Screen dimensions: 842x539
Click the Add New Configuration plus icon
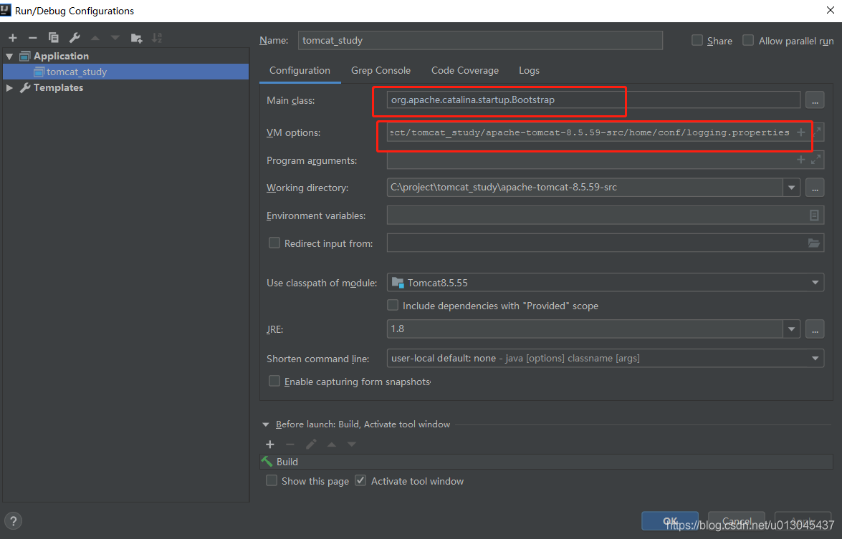pos(12,38)
